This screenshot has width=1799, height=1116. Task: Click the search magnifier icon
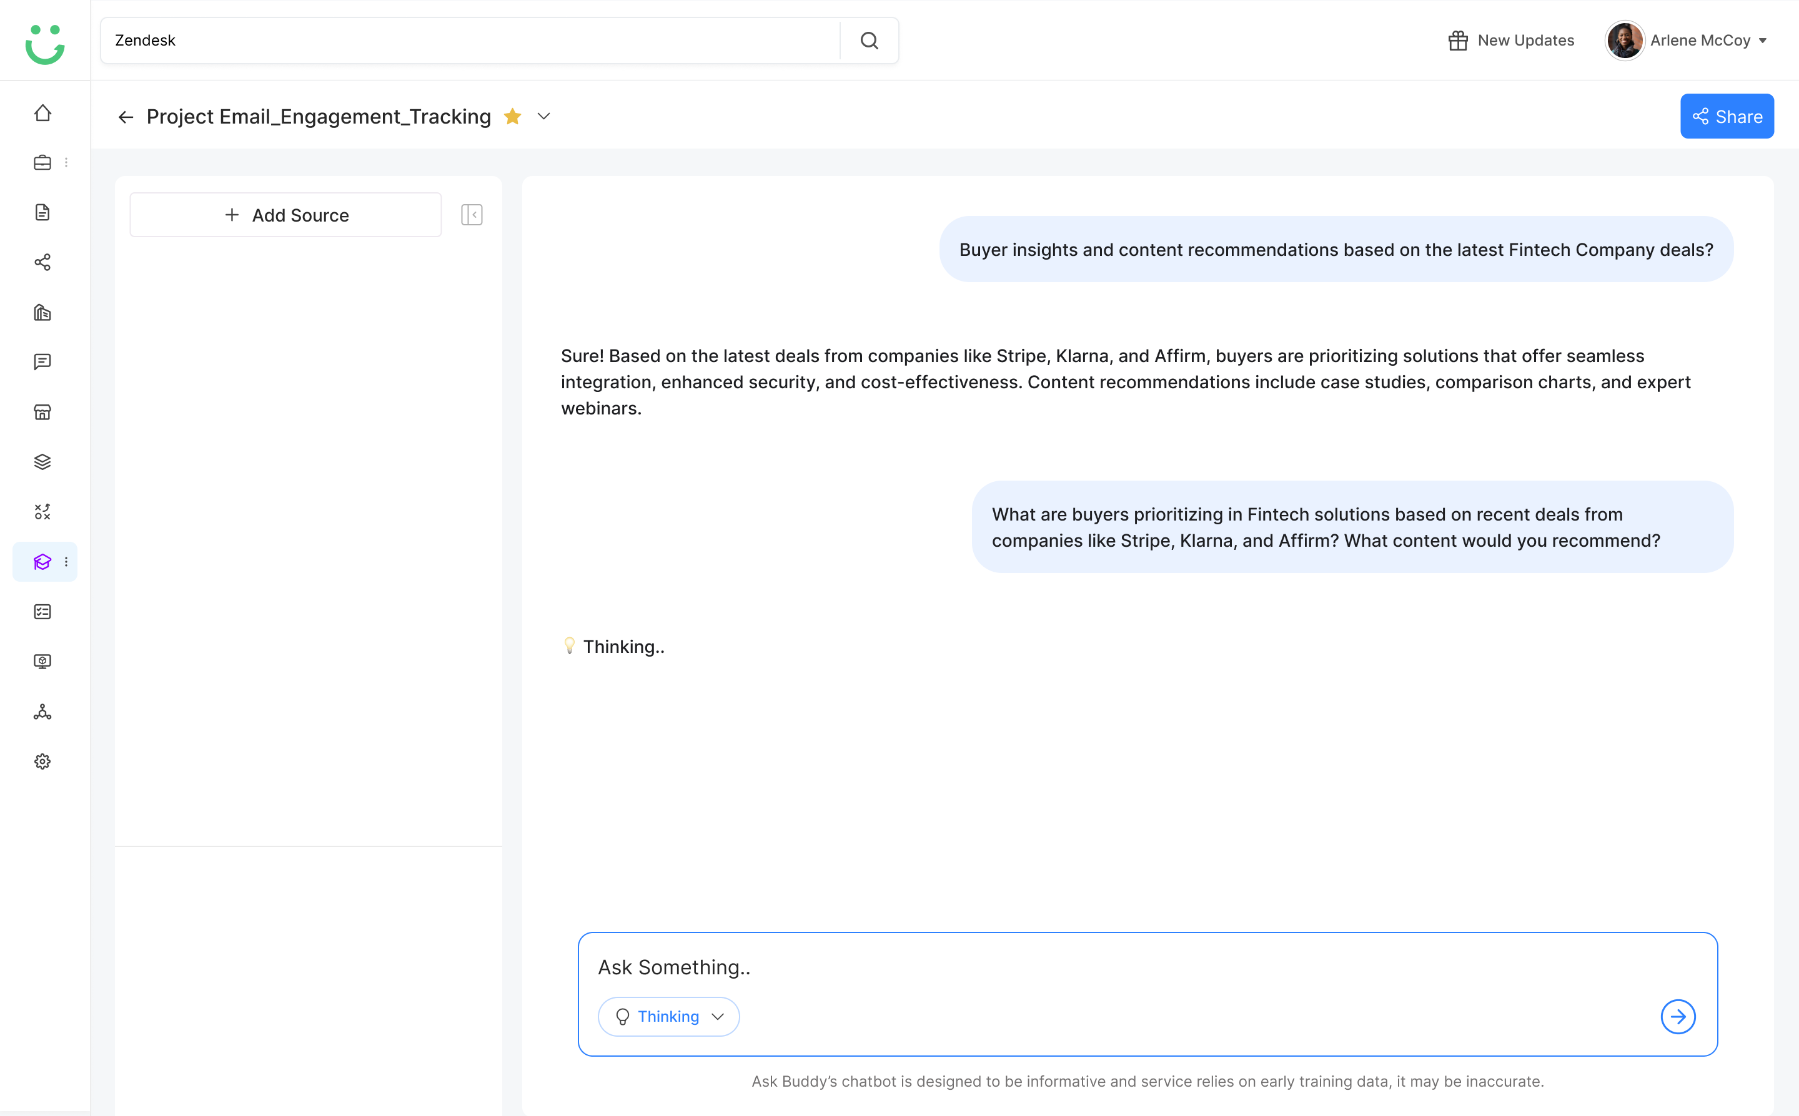click(x=870, y=41)
